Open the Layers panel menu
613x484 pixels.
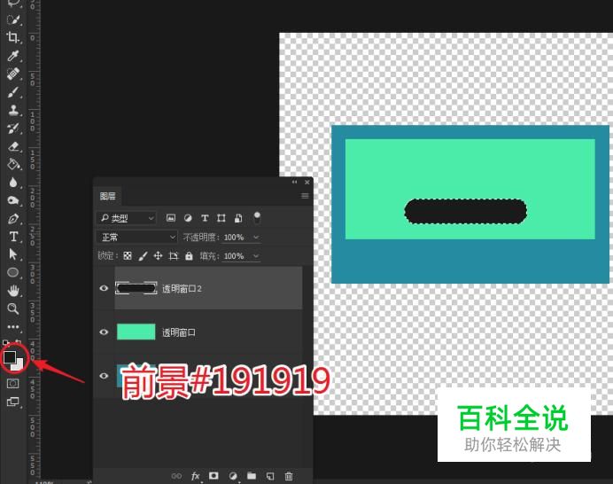coord(305,196)
